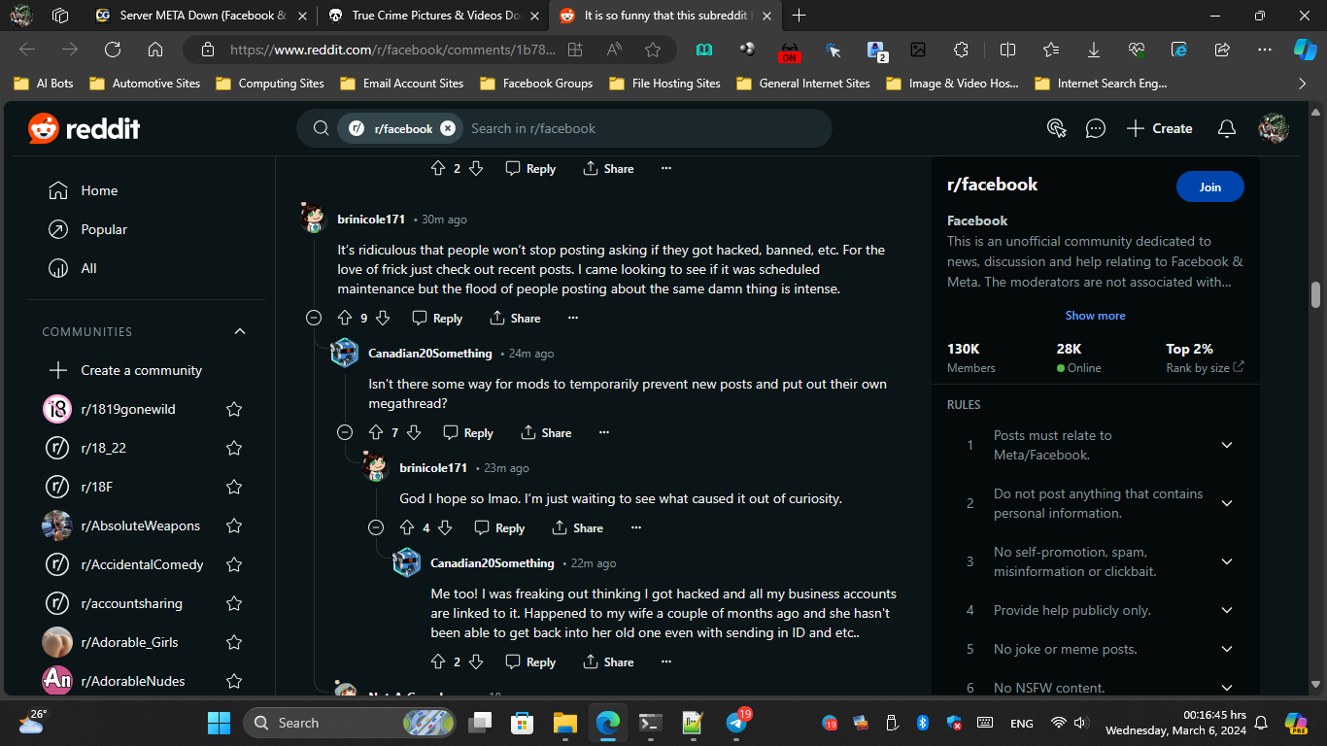Viewport: 1327px width, 746px height.
Task: Remove the r/facebook search filter chip
Action: click(447, 128)
